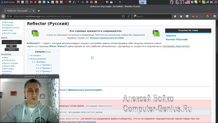Open Statistics sidebar link
The image size is (218, 123).
coord(8,71)
